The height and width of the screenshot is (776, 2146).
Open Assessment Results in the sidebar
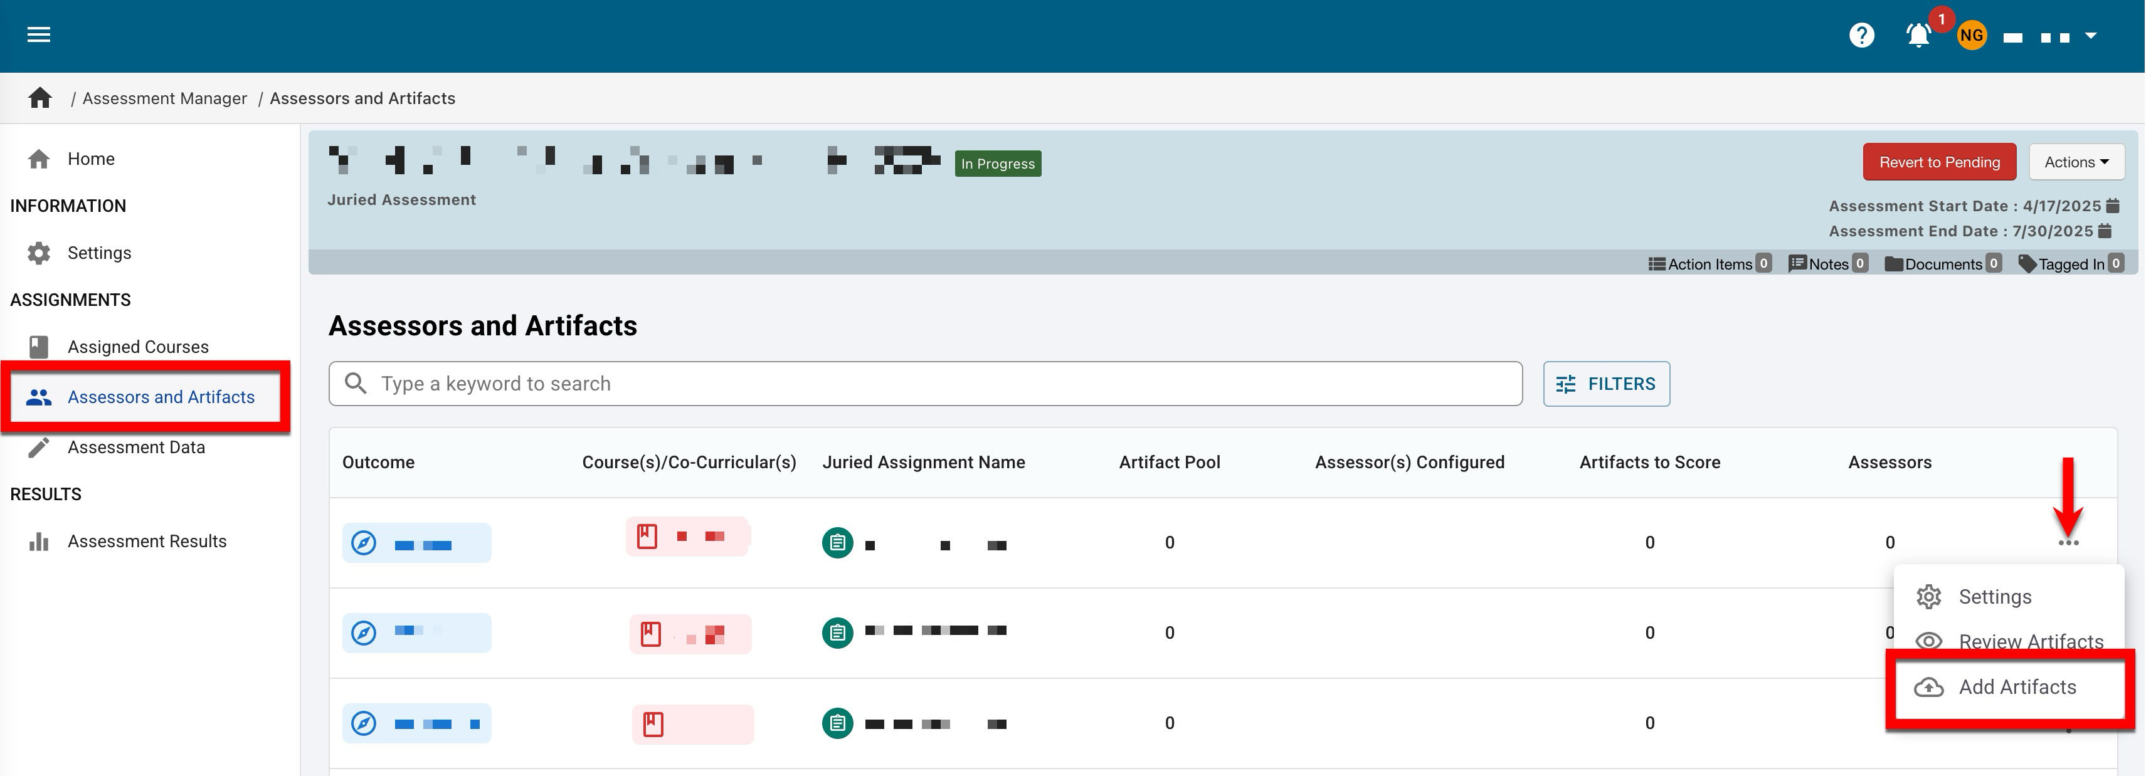(x=147, y=541)
